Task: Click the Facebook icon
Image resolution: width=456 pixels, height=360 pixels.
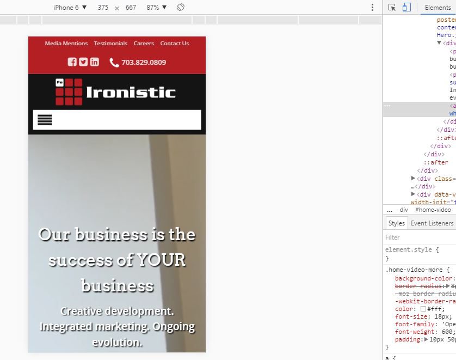Action: [72, 62]
